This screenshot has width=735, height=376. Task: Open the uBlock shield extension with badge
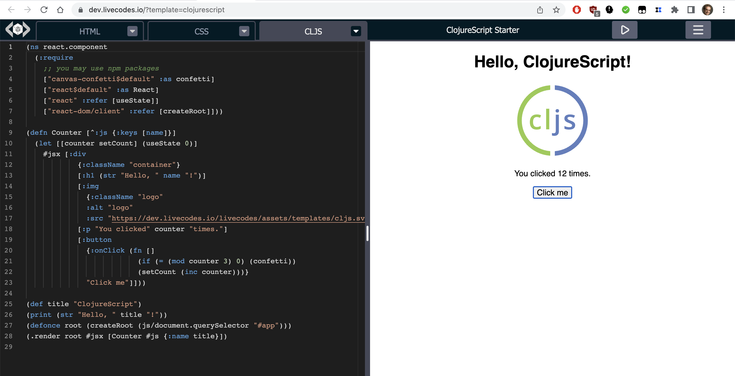(594, 10)
